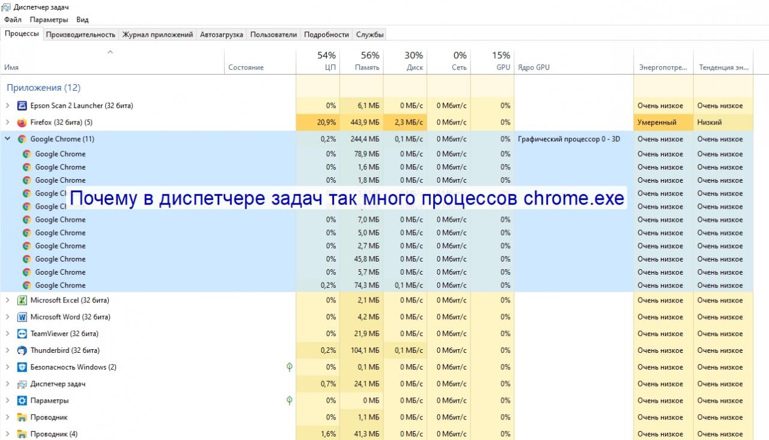The image size is (769, 440).
Task: Expand the Epson Scan 2 Launcher group
Action: 7,106
